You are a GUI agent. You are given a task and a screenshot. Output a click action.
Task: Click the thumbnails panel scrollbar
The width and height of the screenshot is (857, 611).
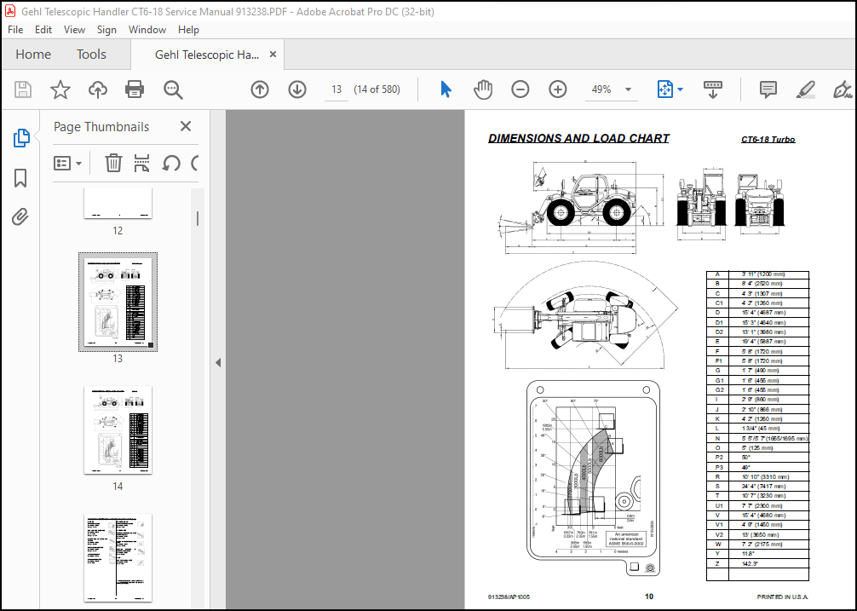pos(198,219)
